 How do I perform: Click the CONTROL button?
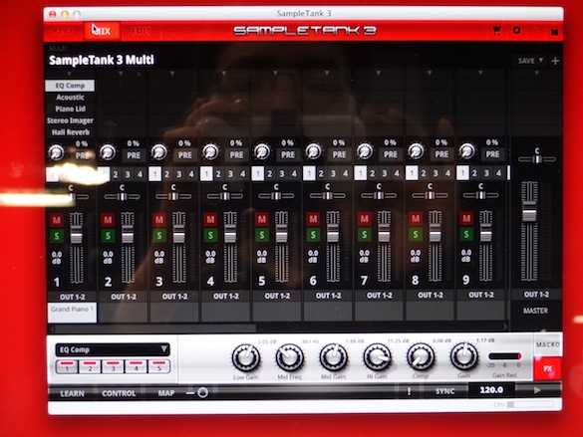click(119, 393)
